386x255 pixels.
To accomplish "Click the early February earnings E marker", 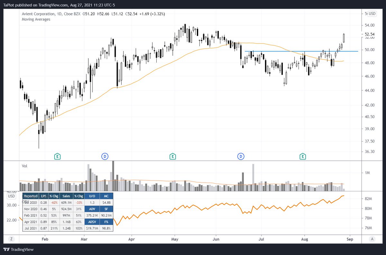I will point(58,156).
